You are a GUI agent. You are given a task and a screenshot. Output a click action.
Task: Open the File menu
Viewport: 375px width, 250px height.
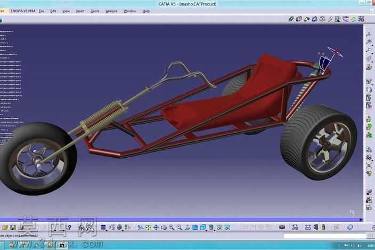(x=41, y=11)
